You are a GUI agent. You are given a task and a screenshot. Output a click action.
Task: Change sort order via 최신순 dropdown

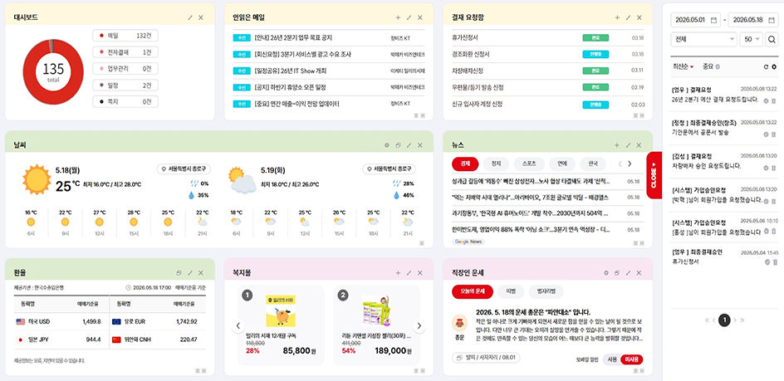tap(684, 66)
